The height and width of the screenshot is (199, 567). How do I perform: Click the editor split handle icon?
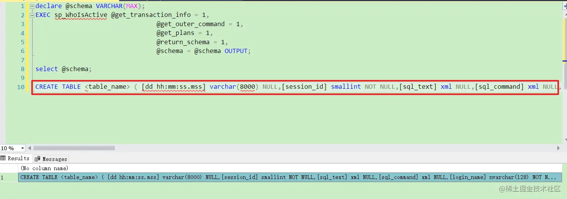pos(565,6)
